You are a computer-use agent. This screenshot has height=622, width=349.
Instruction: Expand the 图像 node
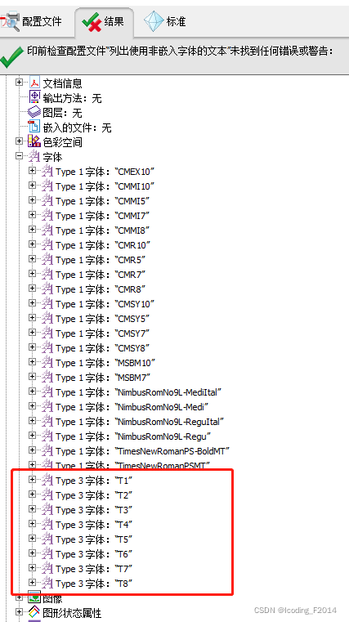[19, 597]
